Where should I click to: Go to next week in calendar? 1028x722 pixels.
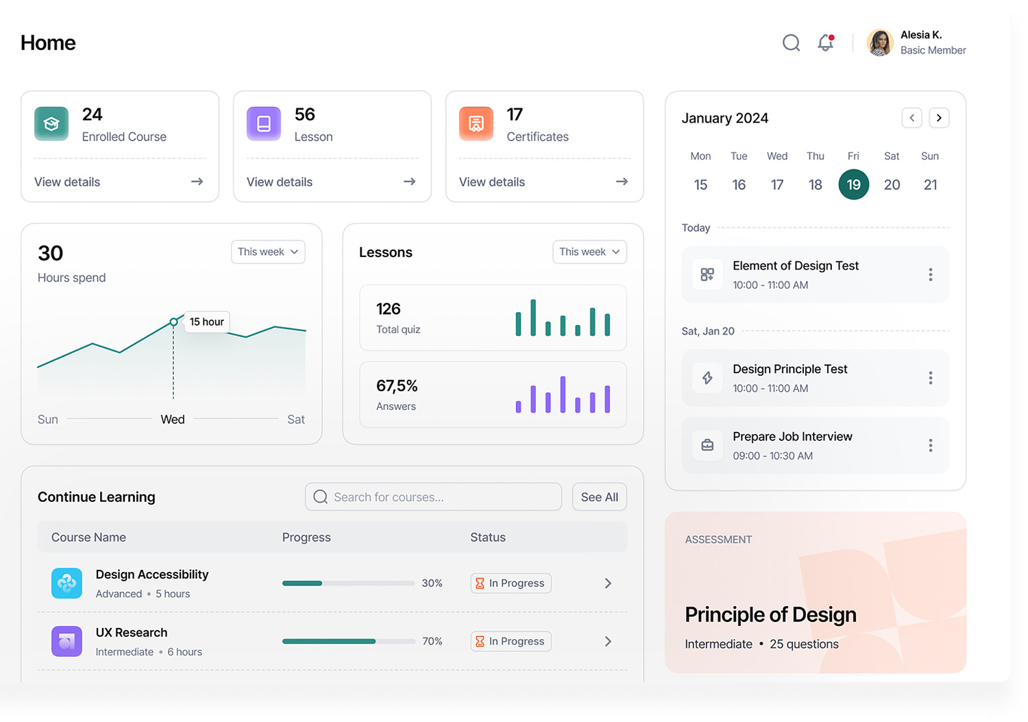[x=939, y=118]
